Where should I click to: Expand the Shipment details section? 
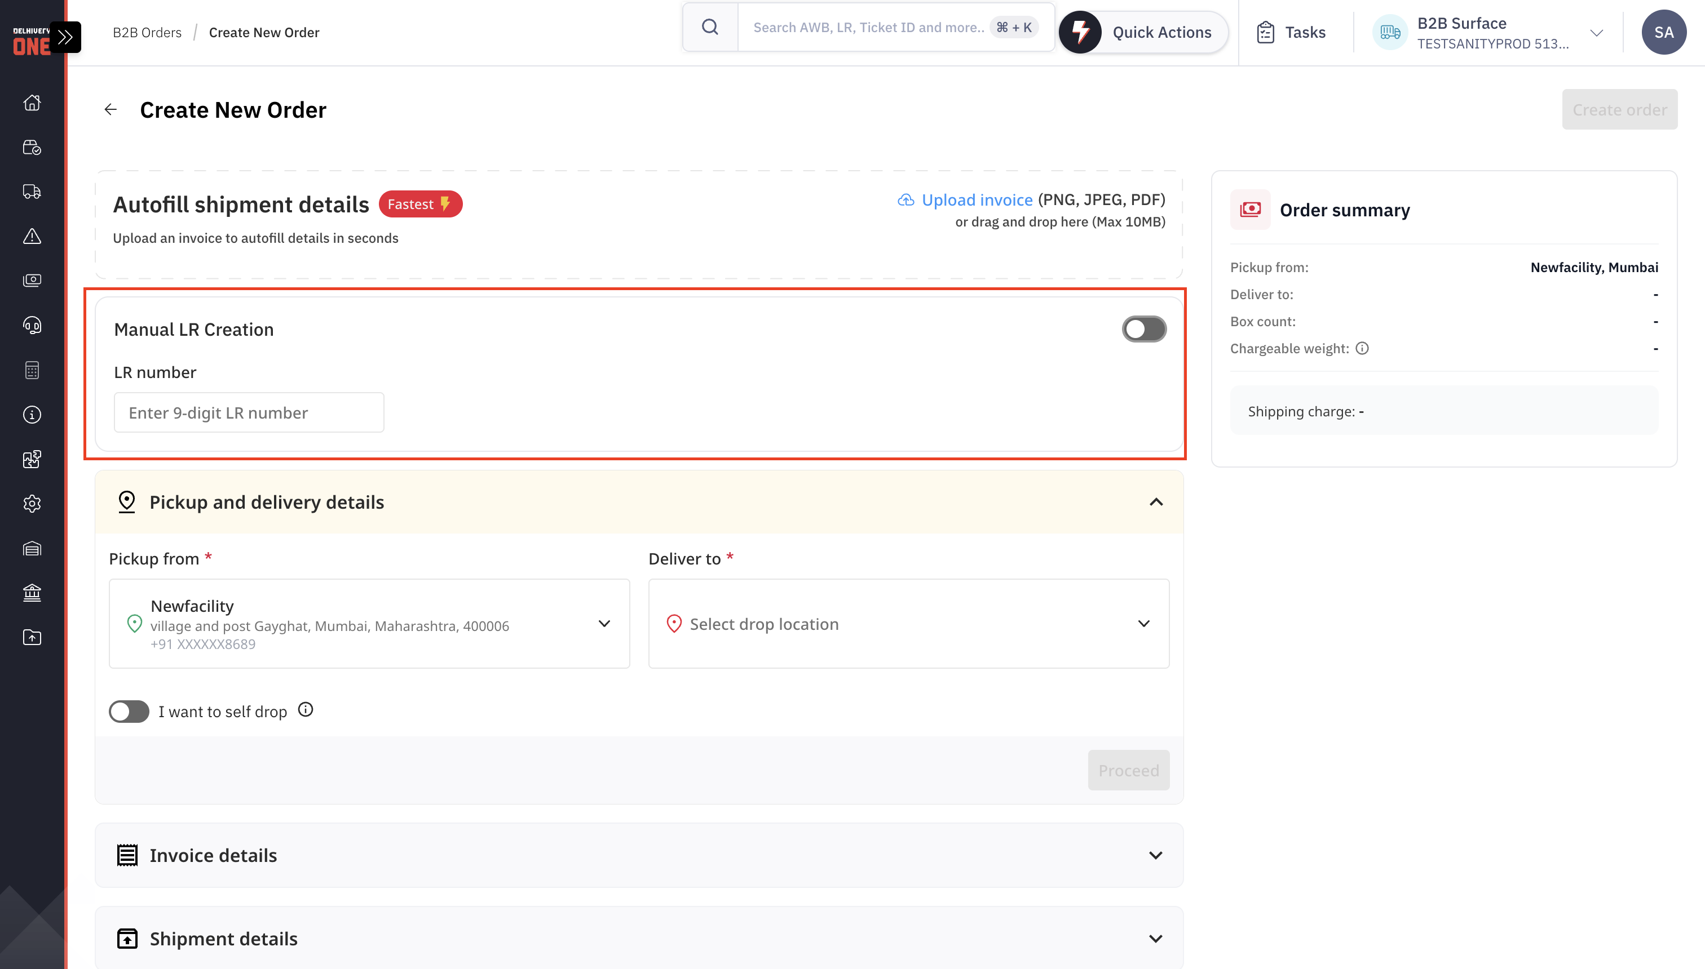(1155, 939)
